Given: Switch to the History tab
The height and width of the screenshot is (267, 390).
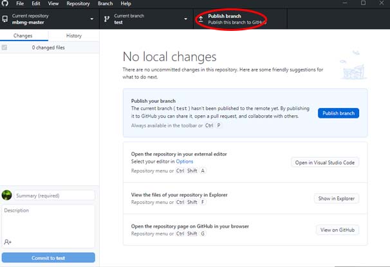Looking at the screenshot, I should [x=74, y=36].
